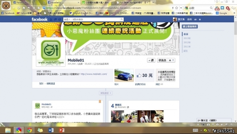237x134 pixels.
Task: Close the Mobile01 tab
Action: (x=79, y=3)
